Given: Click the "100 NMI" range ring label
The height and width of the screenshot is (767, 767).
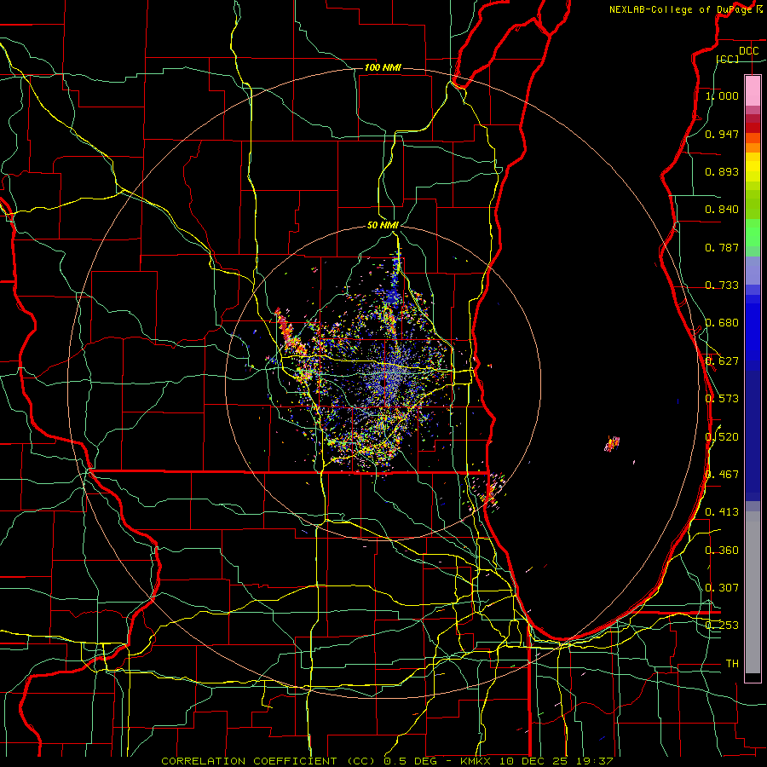Looking at the screenshot, I should [x=383, y=67].
